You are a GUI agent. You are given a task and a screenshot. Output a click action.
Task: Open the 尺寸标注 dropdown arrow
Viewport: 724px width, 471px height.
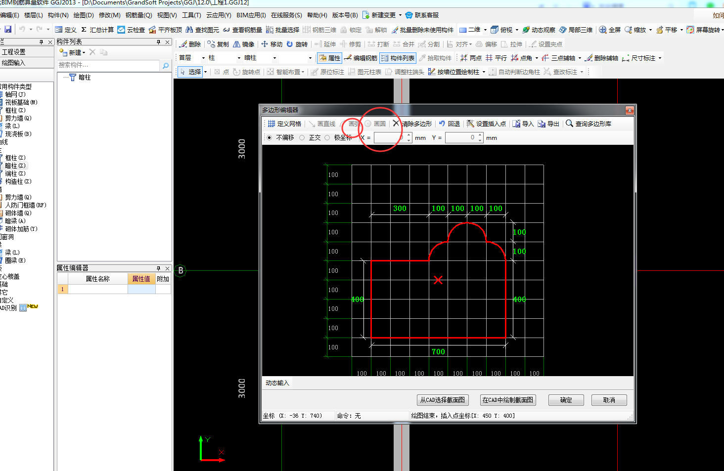[x=660, y=58]
